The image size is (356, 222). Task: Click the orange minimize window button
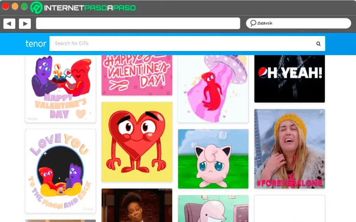[15, 6]
